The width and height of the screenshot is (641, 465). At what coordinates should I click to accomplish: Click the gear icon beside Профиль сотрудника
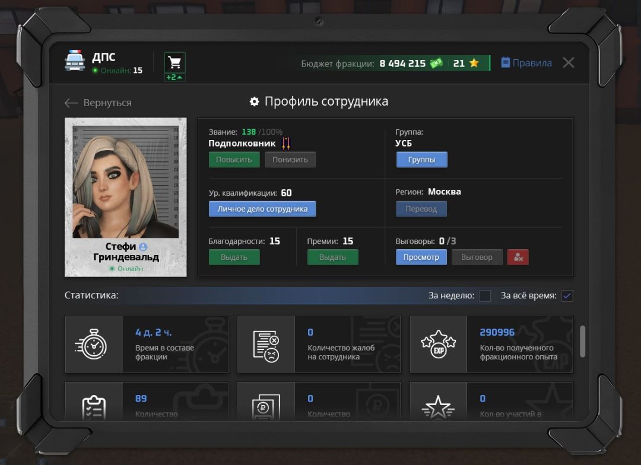pos(254,101)
